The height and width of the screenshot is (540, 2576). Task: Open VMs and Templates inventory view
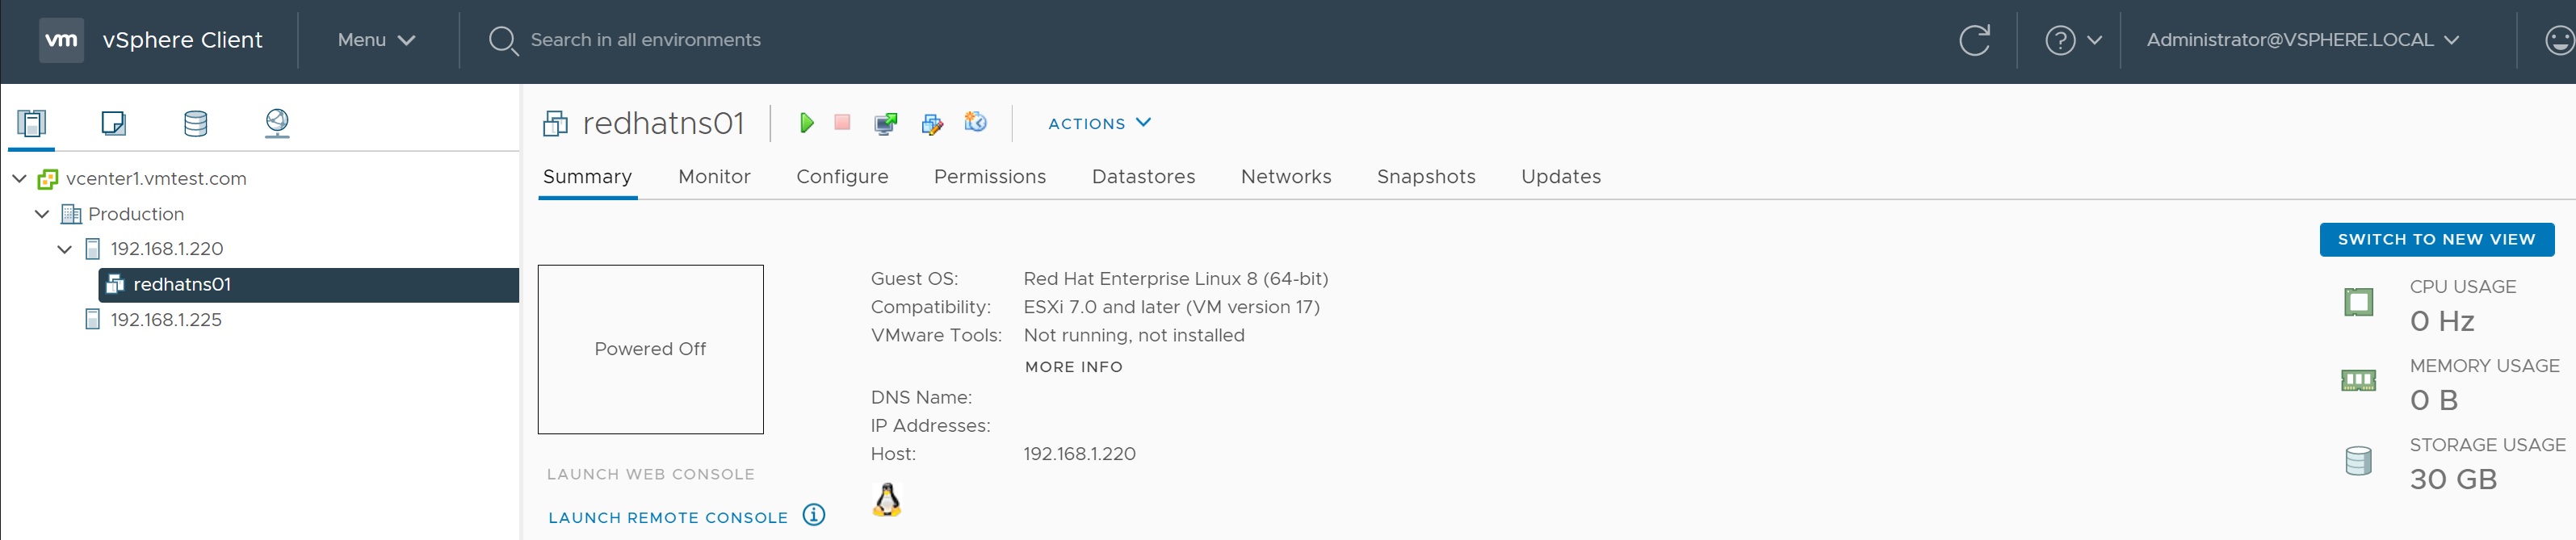[x=113, y=123]
